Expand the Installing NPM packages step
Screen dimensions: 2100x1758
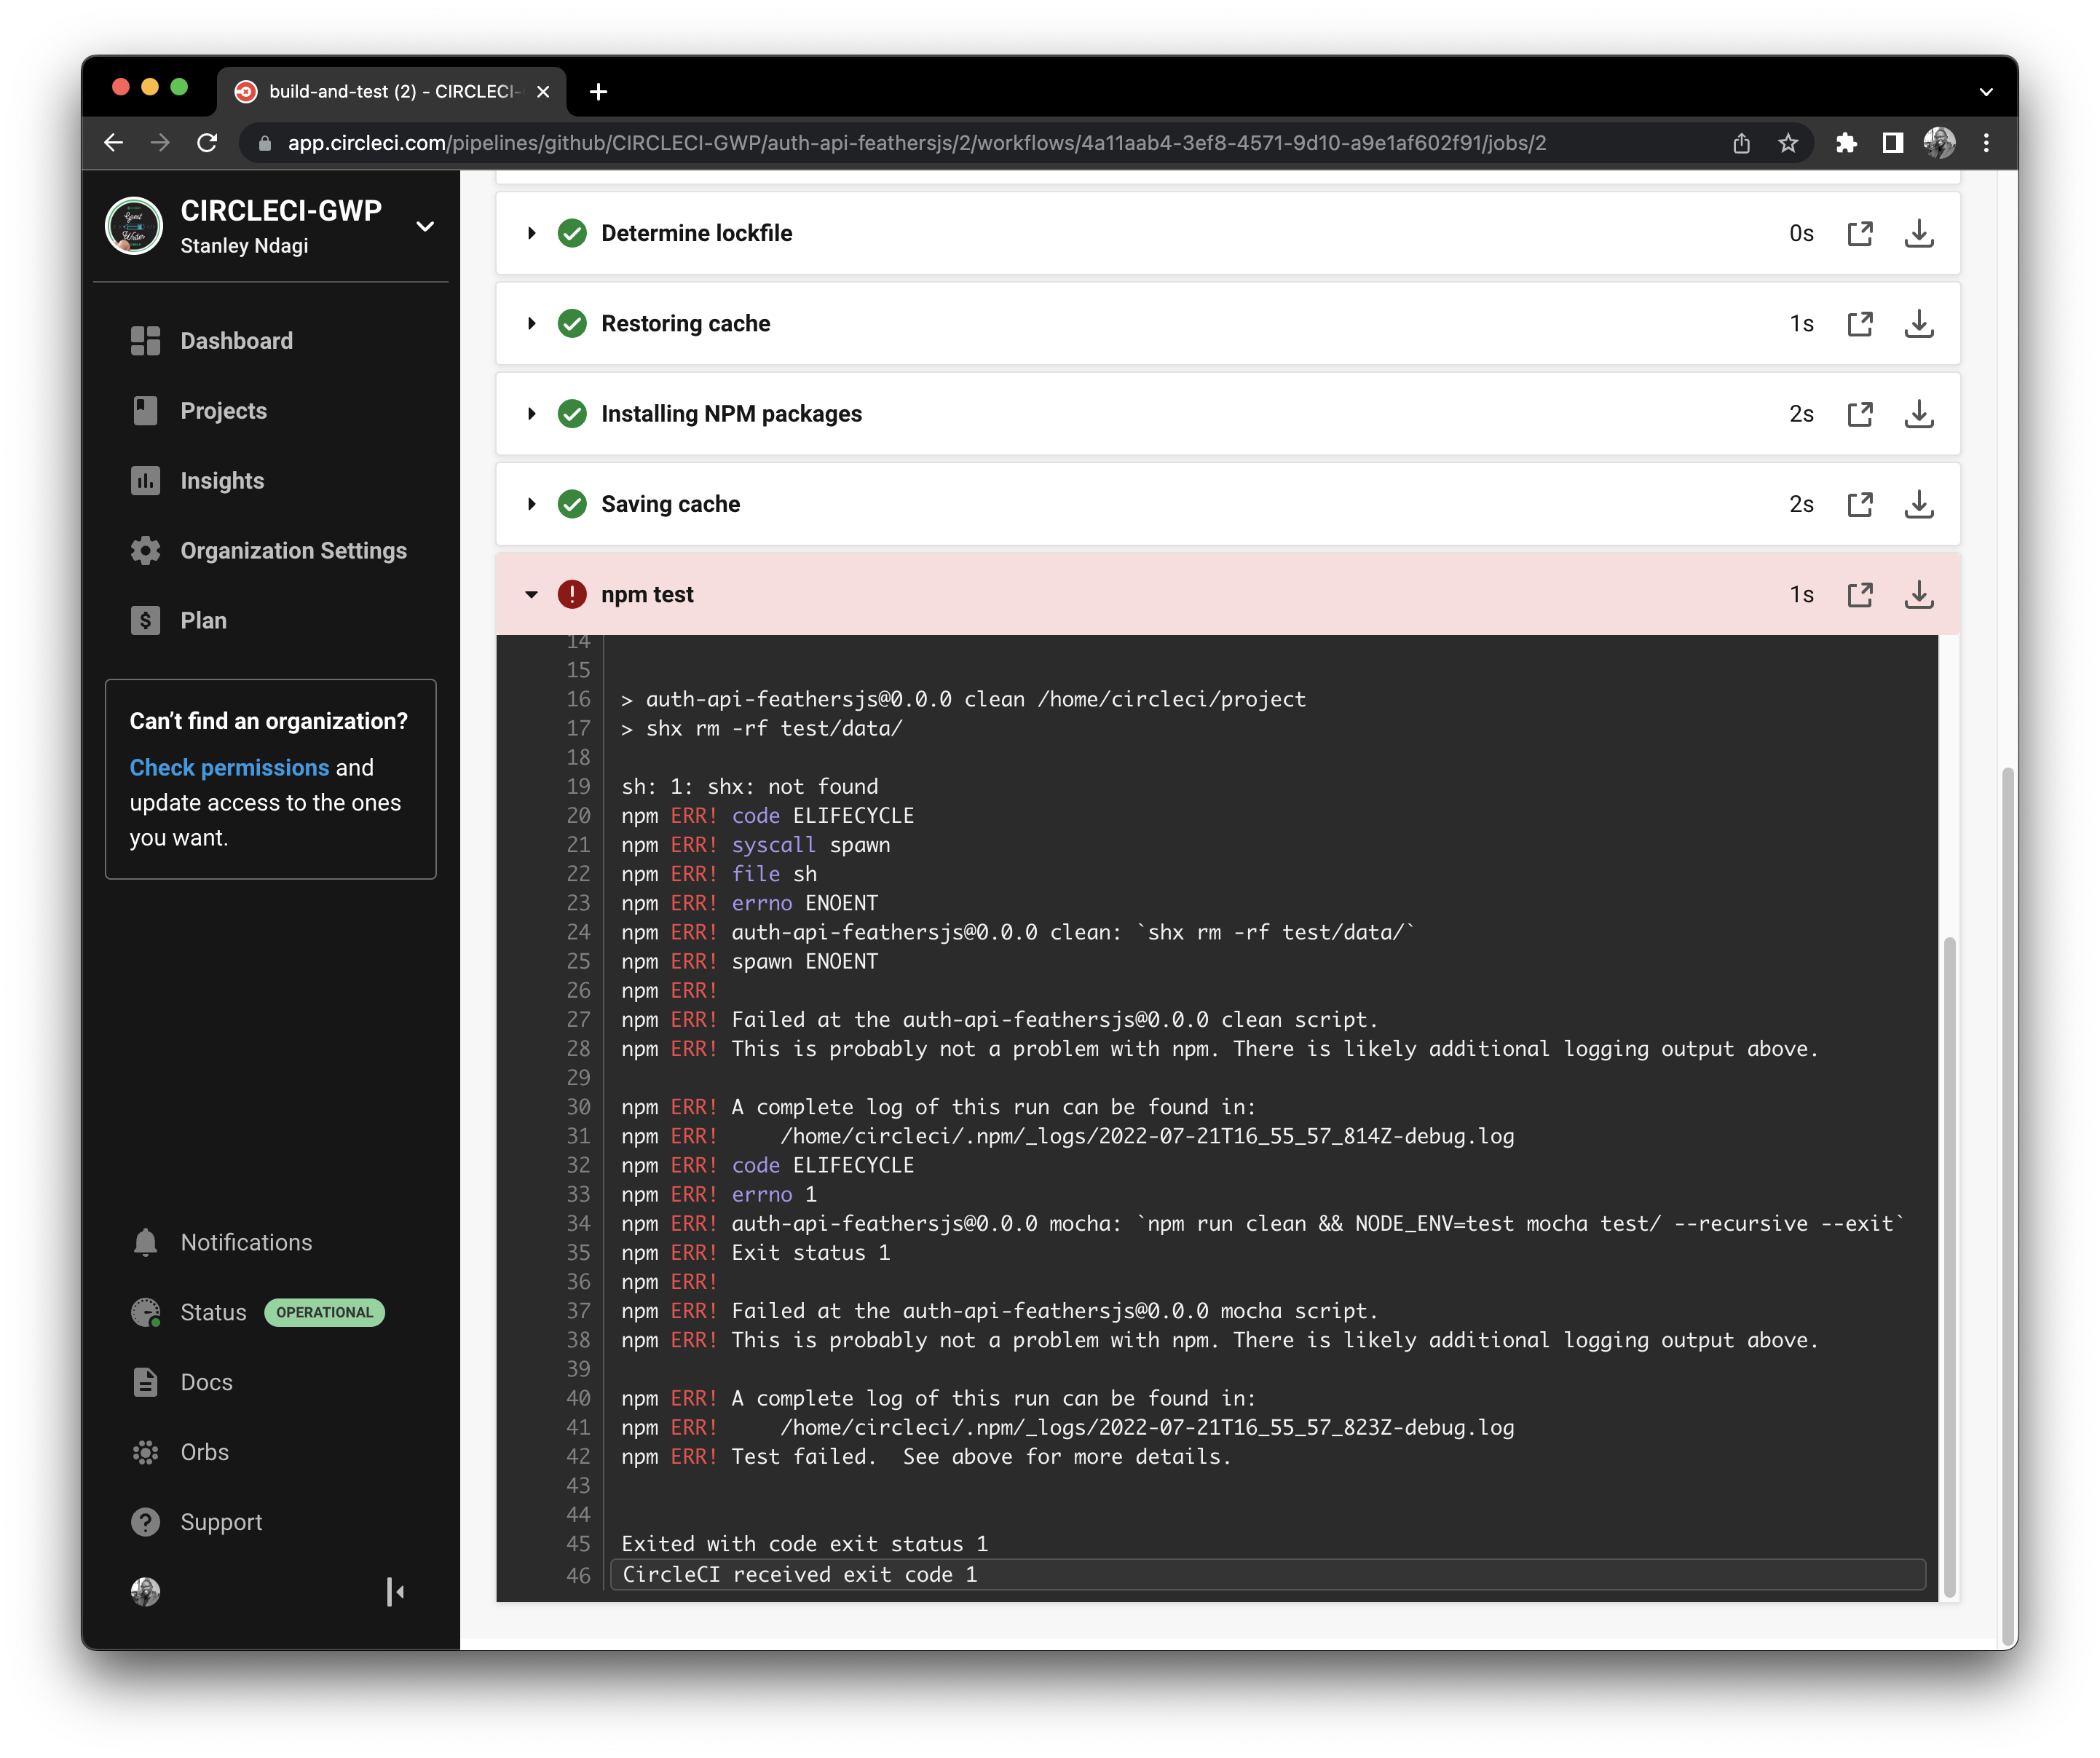pos(532,414)
